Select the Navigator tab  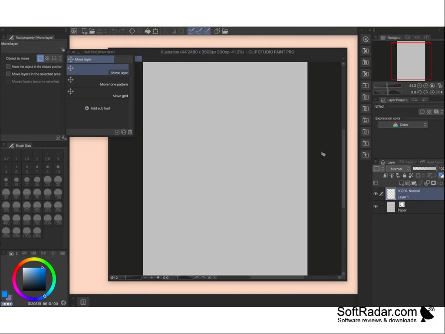tap(391, 37)
